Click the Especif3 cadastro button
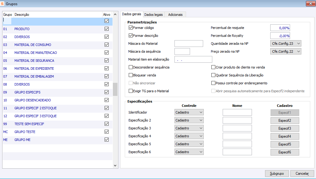This screenshot has width=316, height=179. pyautogui.click(x=285, y=128)
